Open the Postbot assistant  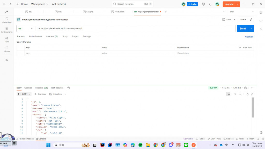pyautogui.click(x=188, y=139)
